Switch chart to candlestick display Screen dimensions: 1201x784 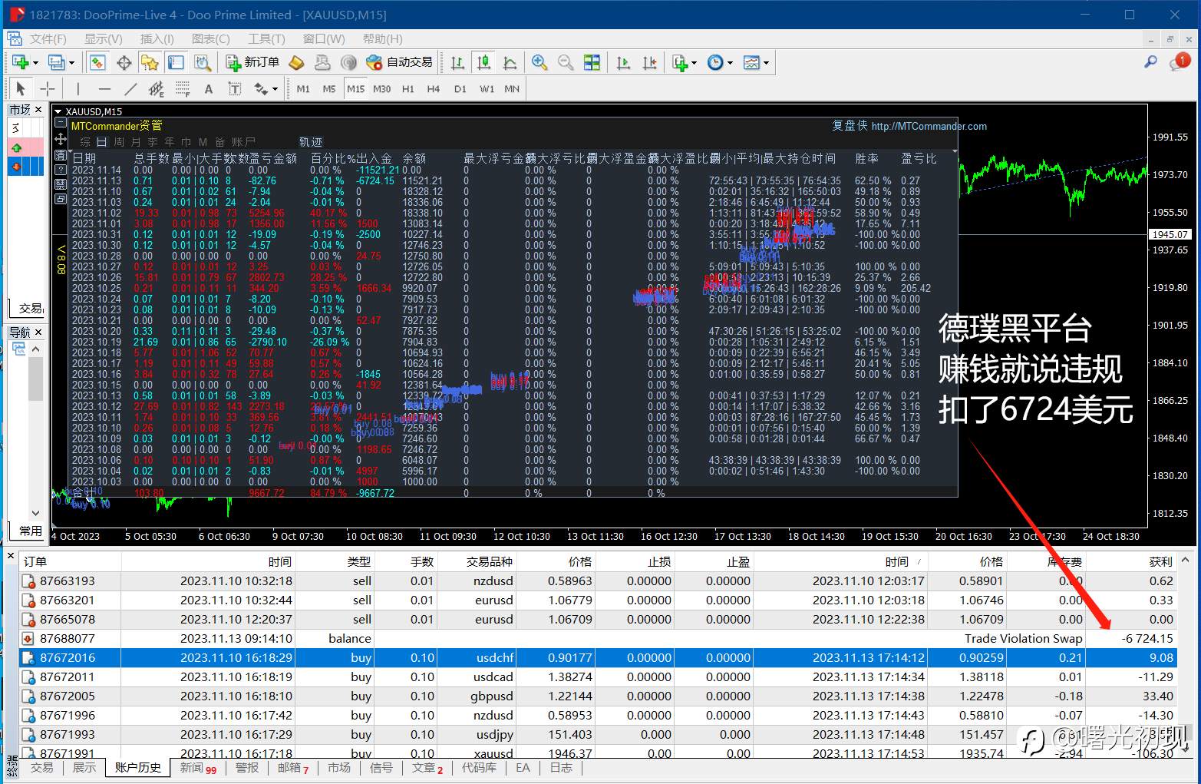point(483,62)
